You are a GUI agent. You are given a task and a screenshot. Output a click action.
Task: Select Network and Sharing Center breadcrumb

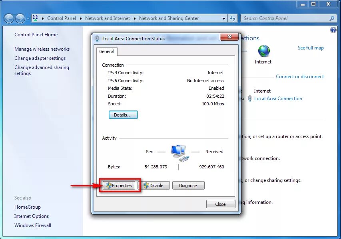click(x=169, y=18)
